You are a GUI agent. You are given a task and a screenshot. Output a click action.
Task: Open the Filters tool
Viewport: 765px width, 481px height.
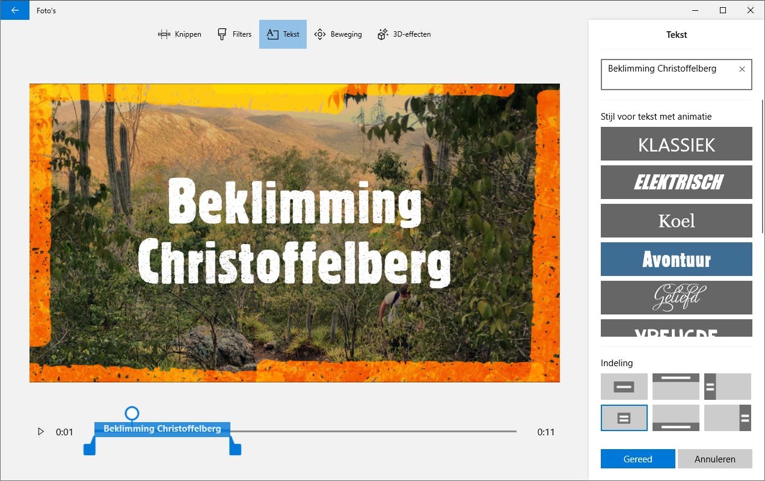[x=235, y=34]
